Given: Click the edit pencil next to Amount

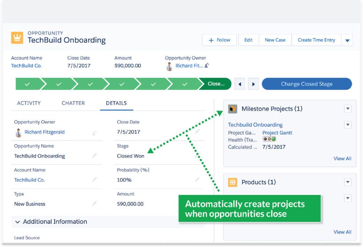Looking at the screenshot, I should click(197, 204).
